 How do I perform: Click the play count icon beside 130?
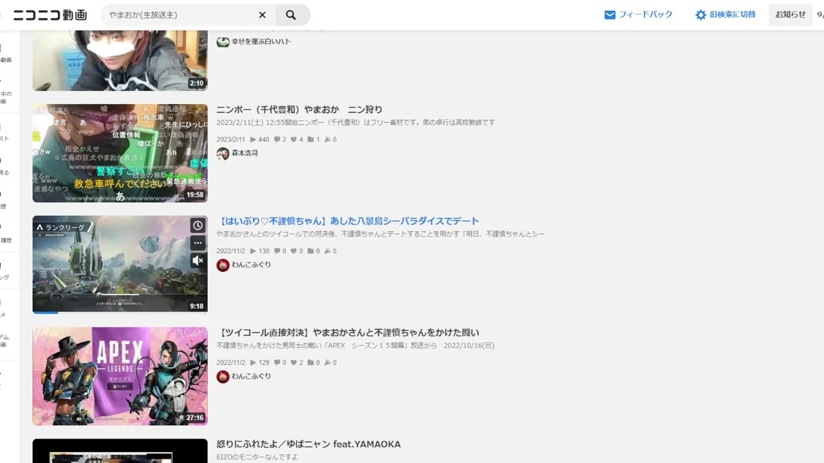(253, 251)
